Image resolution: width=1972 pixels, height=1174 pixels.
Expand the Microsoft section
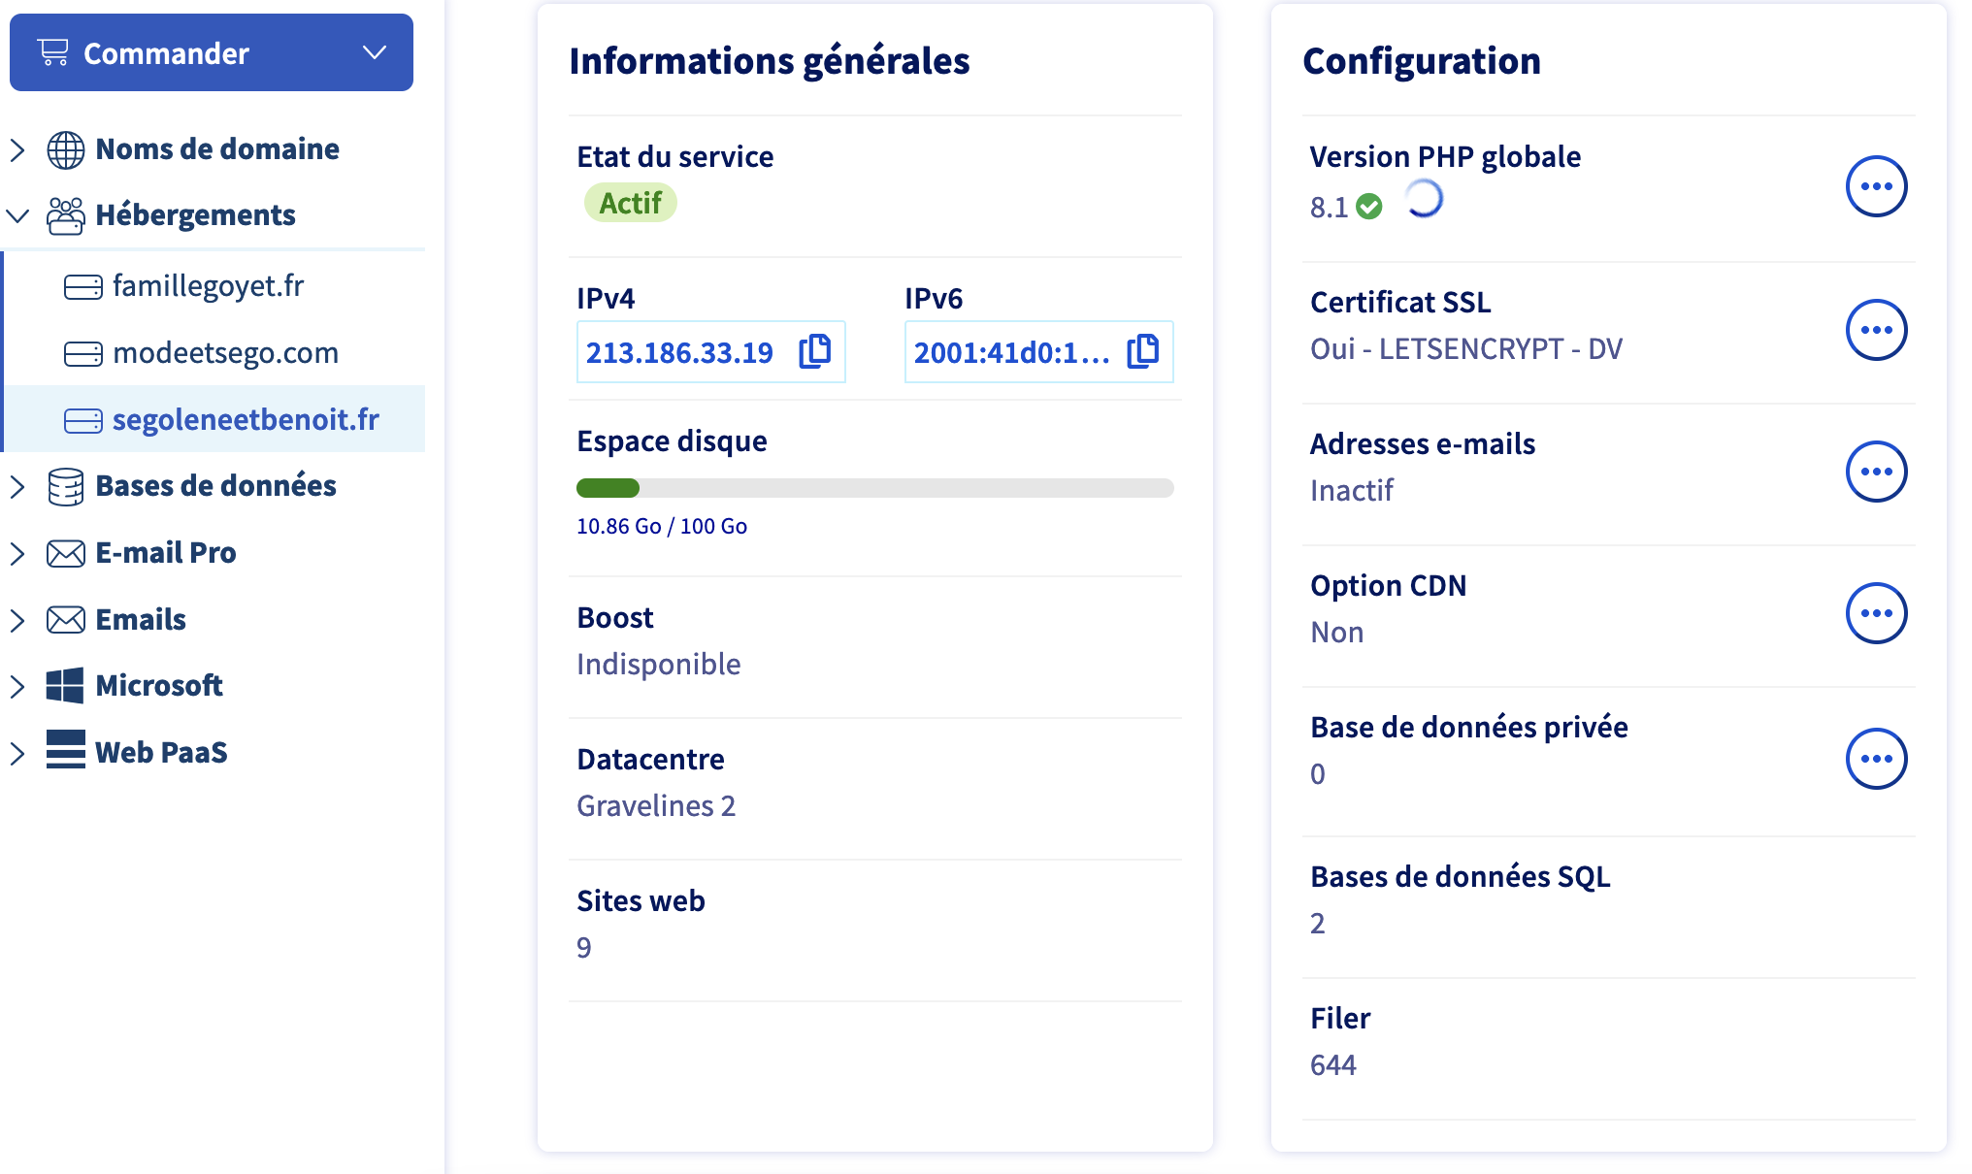17,686
